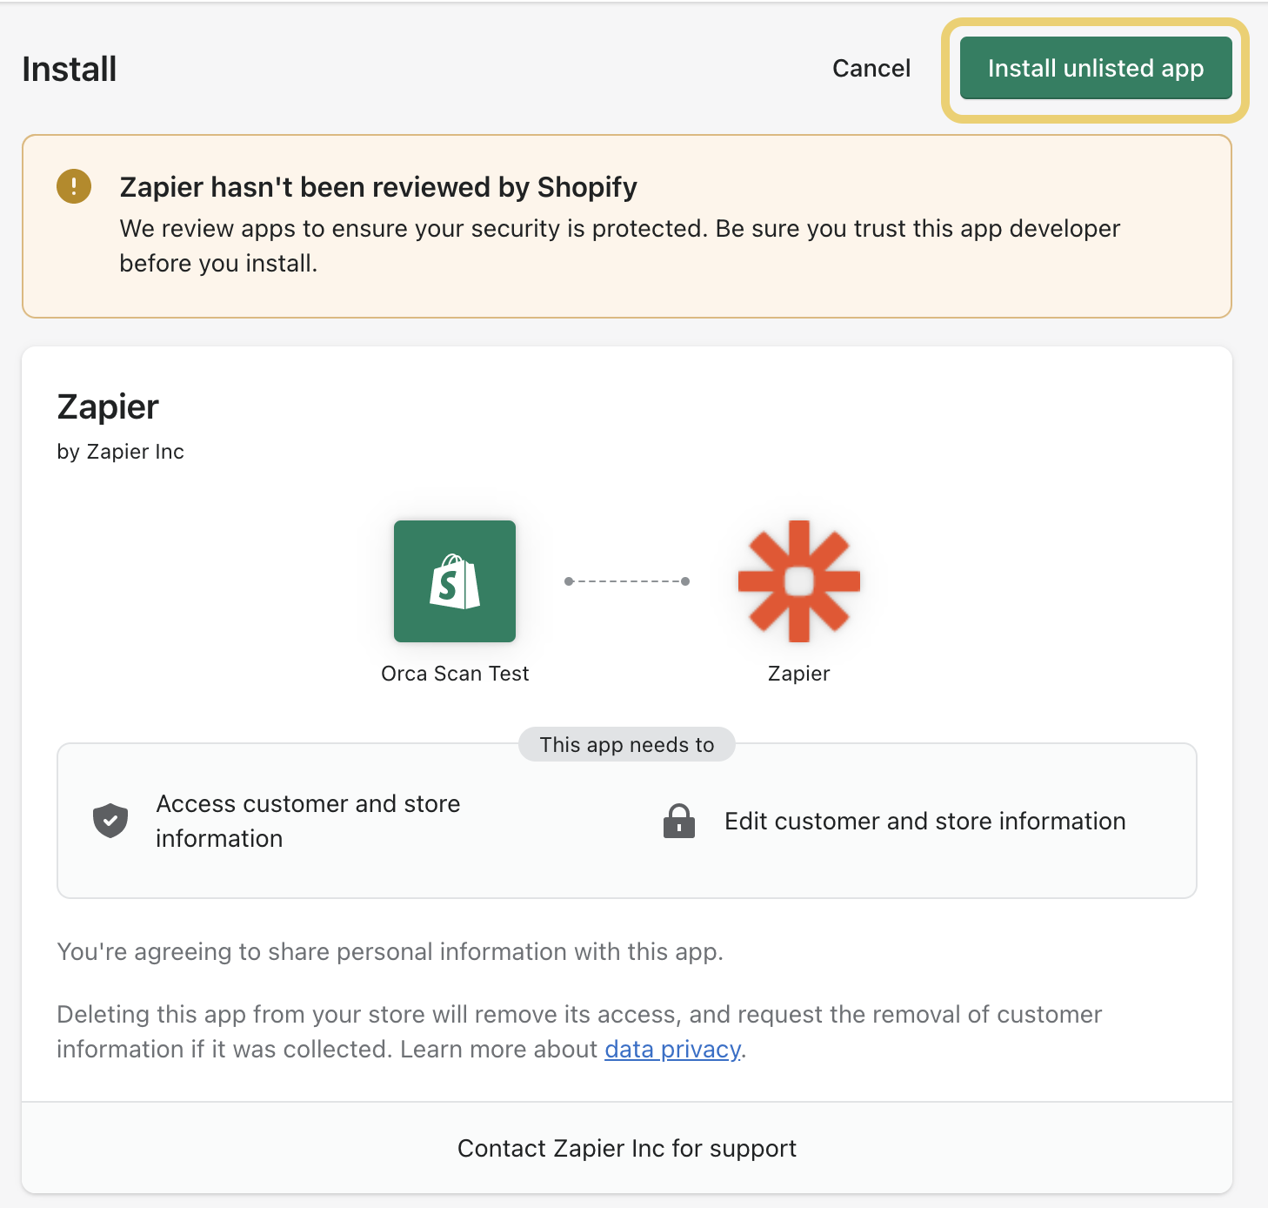
Task: Click the padlock icon
Action: (x=679, y=821)
